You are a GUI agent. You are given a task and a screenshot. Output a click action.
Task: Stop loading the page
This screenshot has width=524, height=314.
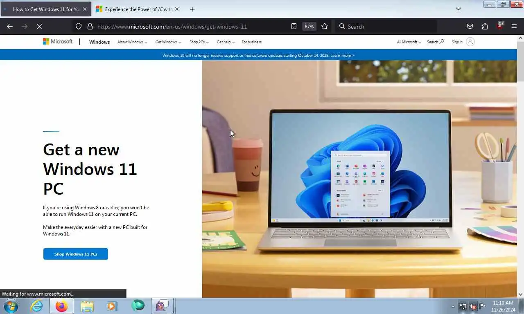tap(39, 27)
